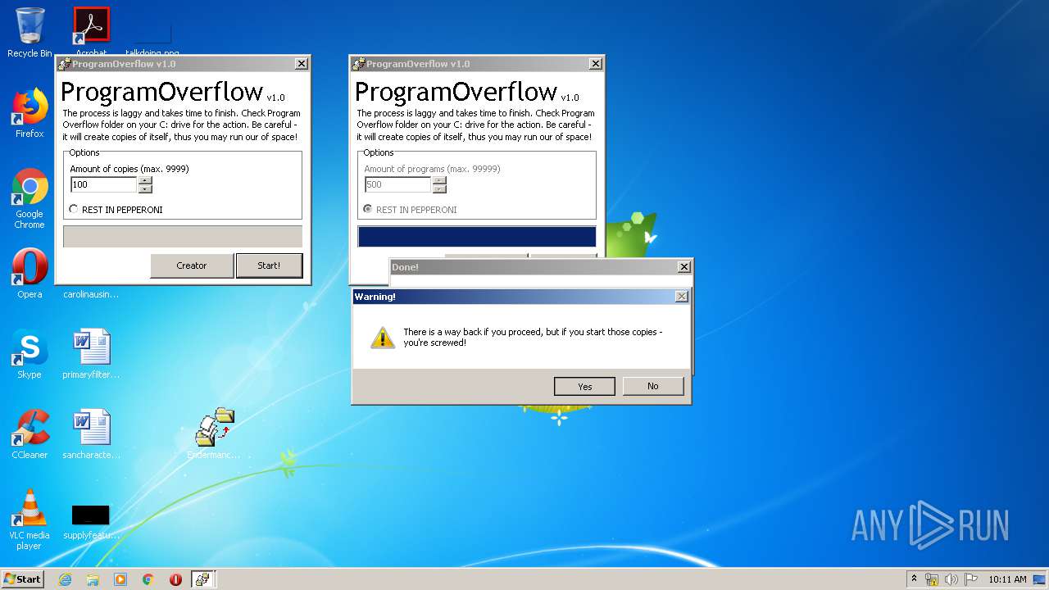Launch the Google Chrome desktop shortcut
Viewport: 1049px width, 590px height.
[30, 198]
